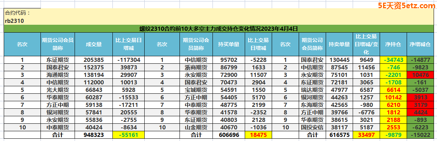The width and height of the screenshot is (437, 141).
Task: Click the 浙商期货 cell
Action: coord(196,67)
